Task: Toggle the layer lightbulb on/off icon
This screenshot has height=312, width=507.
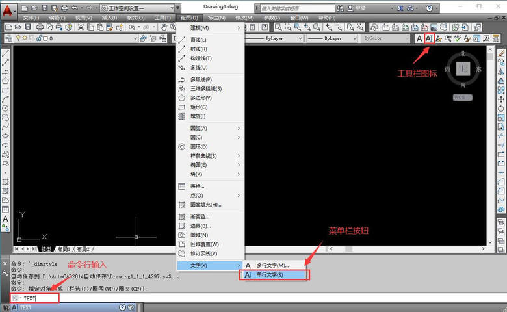Action: coord(18,38)
